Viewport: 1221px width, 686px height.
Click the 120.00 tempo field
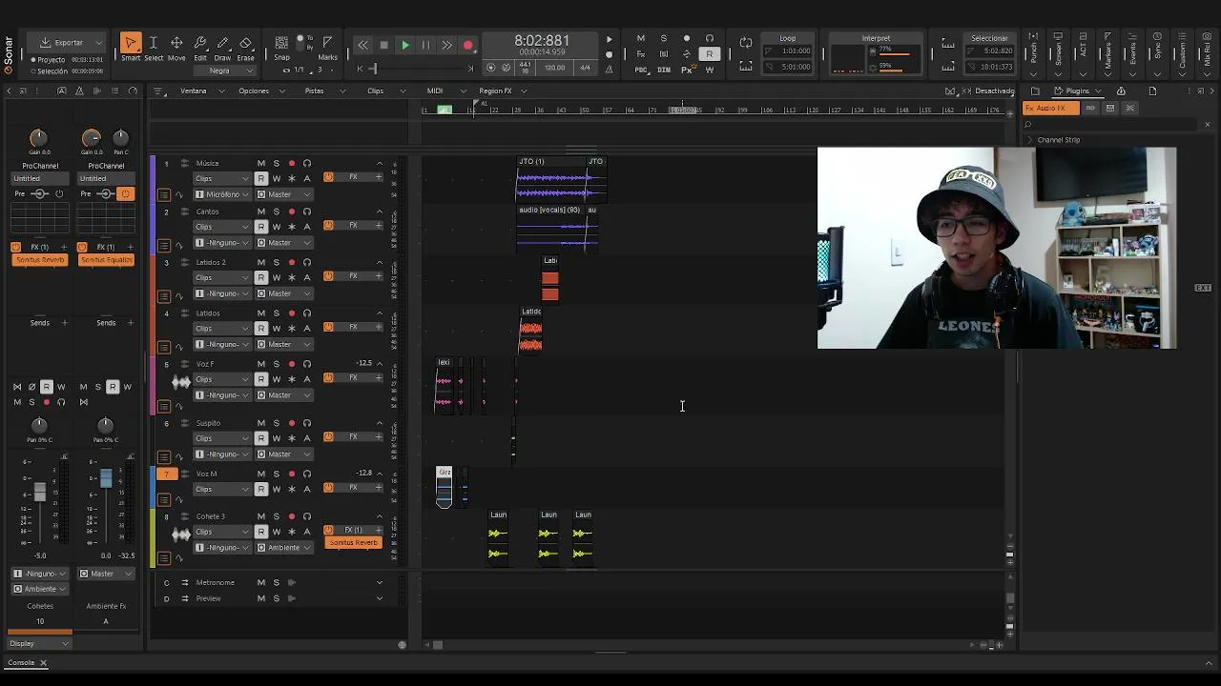tap(554, 68)
